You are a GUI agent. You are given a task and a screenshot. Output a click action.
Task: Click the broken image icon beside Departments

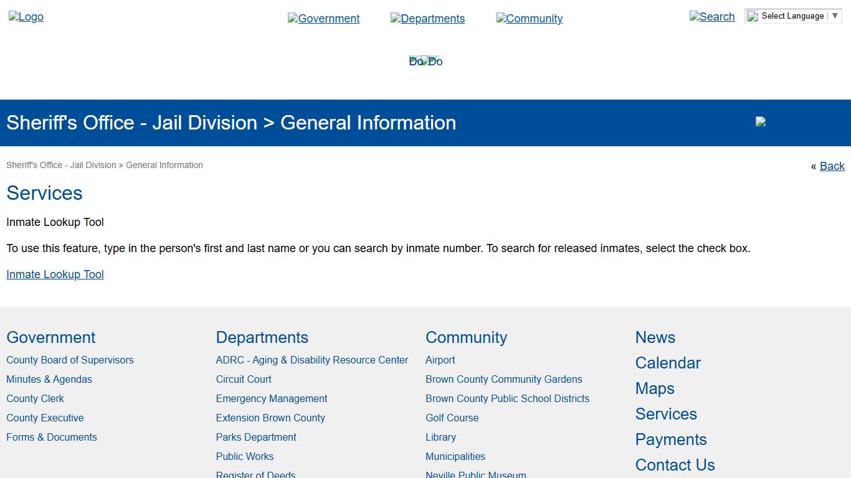(x=396, y=19)
